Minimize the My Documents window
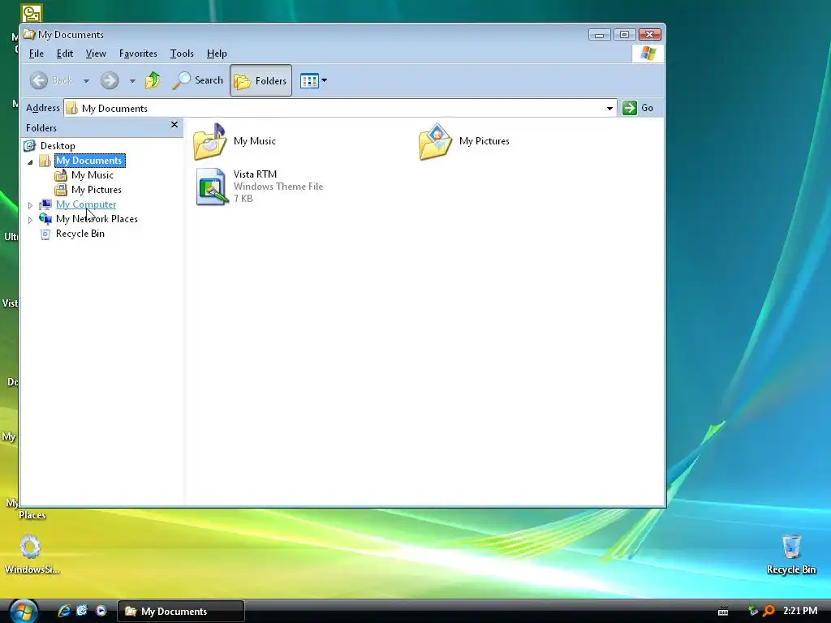This screenshot has width=831, height=623. (x=599, y=35)
